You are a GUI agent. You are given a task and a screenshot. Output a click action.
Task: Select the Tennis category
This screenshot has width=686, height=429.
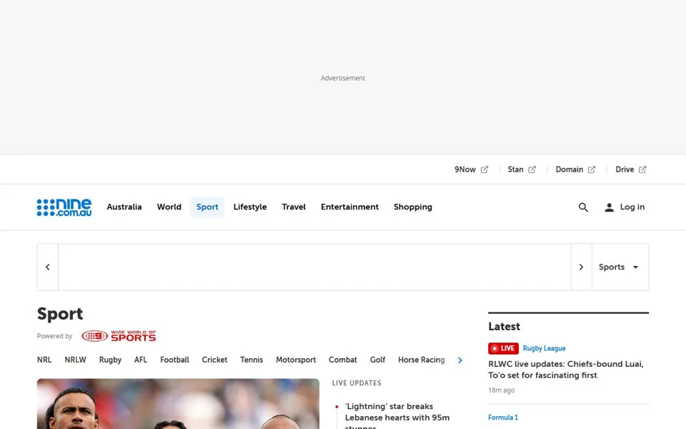(252, 360)
